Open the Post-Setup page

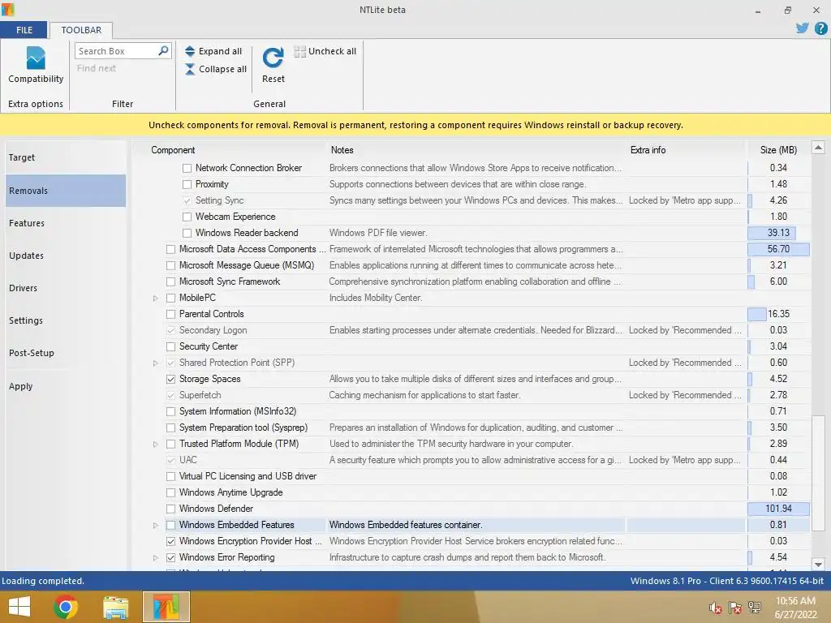66,353
